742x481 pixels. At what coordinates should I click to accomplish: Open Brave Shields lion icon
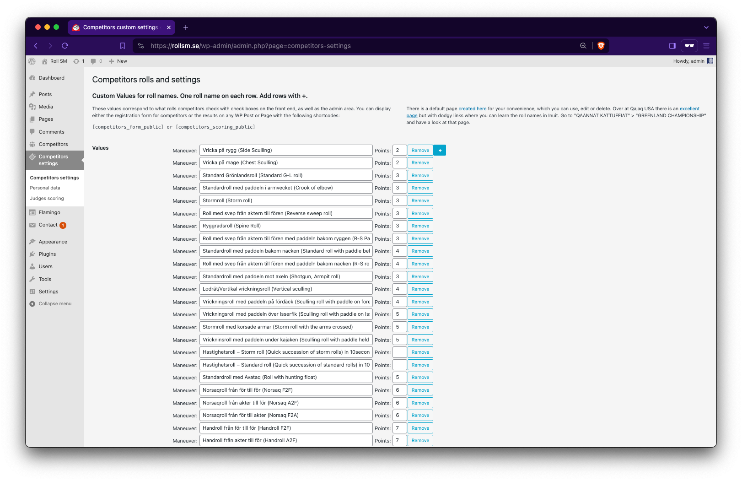click(x=601, y=46)
